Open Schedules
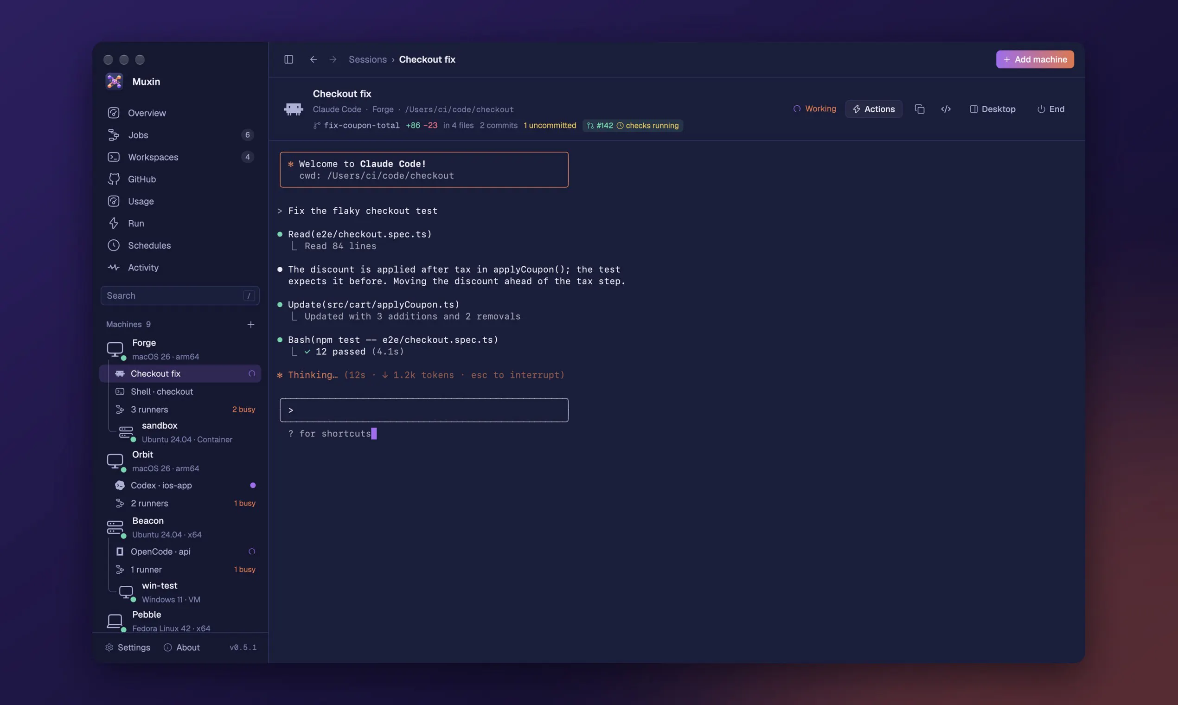 pos(180,246)
